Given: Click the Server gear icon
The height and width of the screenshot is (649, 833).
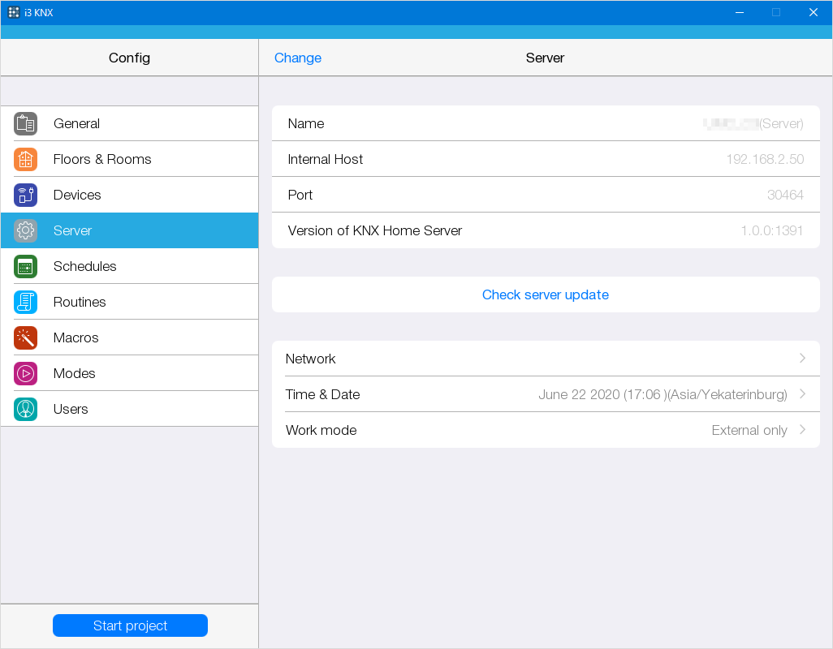Looking at the screenshot, I should point(25,231).
